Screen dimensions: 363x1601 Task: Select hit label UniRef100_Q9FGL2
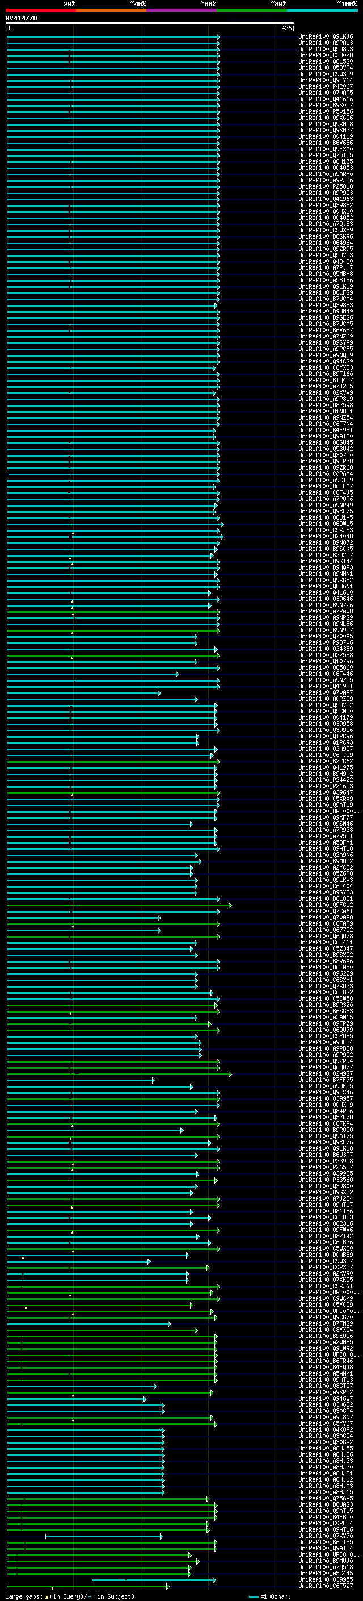tap(326, 905)
